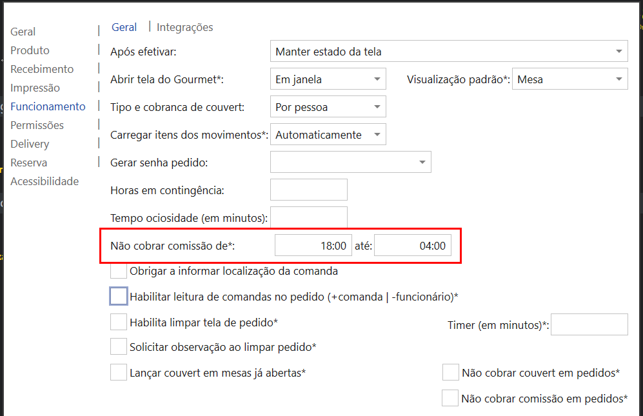Select Produto in the left sidebar
The width and height of the screenshot is (643, 416).
[30, 50]
